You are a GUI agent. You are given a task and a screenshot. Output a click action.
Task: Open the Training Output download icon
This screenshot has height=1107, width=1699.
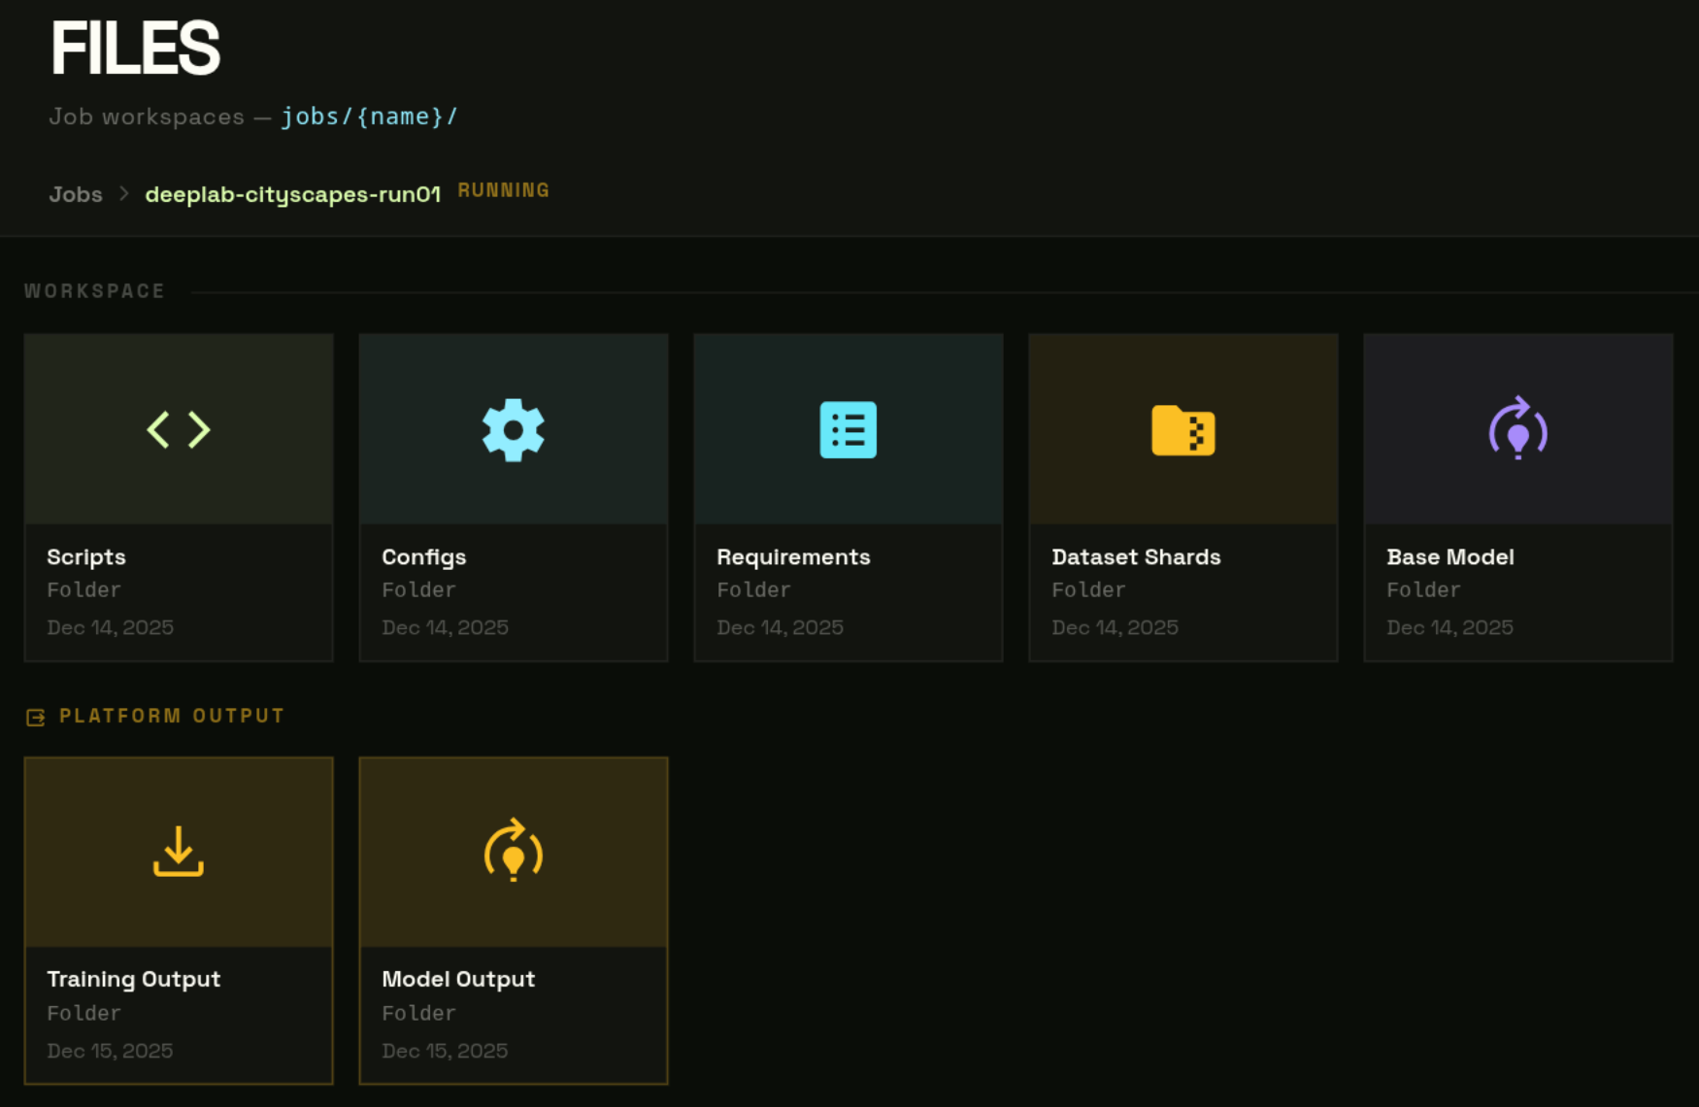pos(179,852)
